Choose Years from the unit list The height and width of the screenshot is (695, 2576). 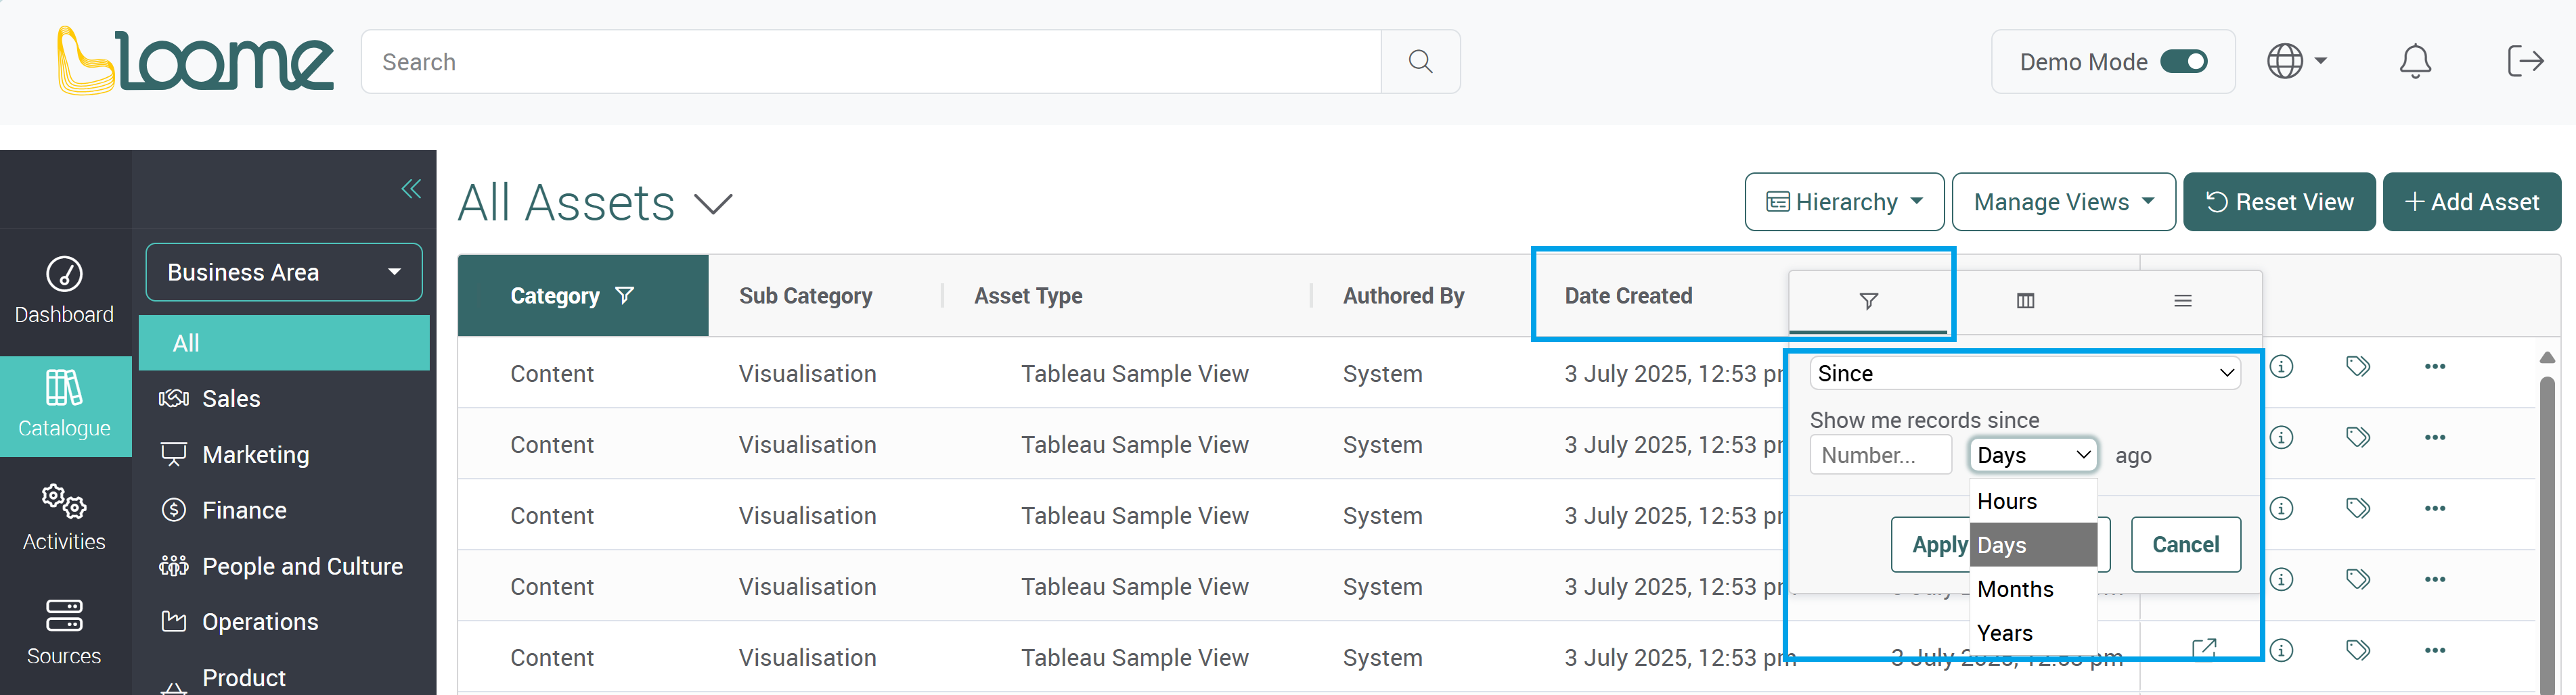click(2033, 633)
